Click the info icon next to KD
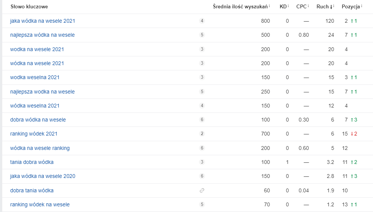Screen dimensions: 373x212 tap(288, 6)
